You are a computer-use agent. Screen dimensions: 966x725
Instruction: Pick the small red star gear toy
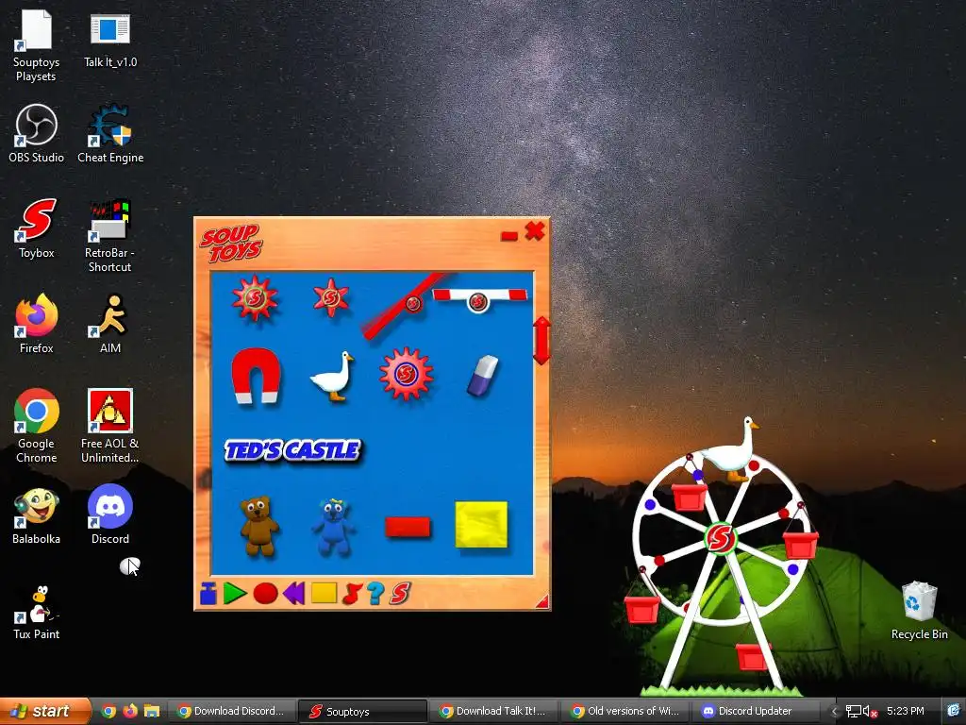[x=331, y=297]
